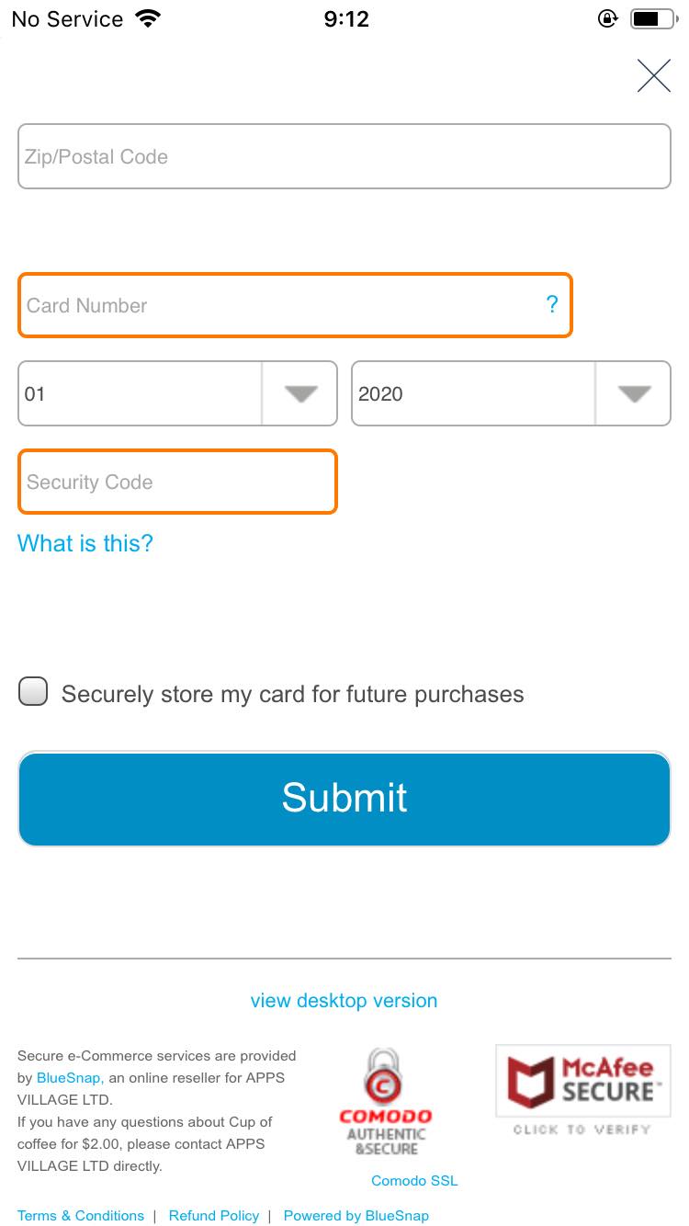689x1226 pixels.
Task: Open the expiration year dropdown arrow
Action: (x=634, y=393)
